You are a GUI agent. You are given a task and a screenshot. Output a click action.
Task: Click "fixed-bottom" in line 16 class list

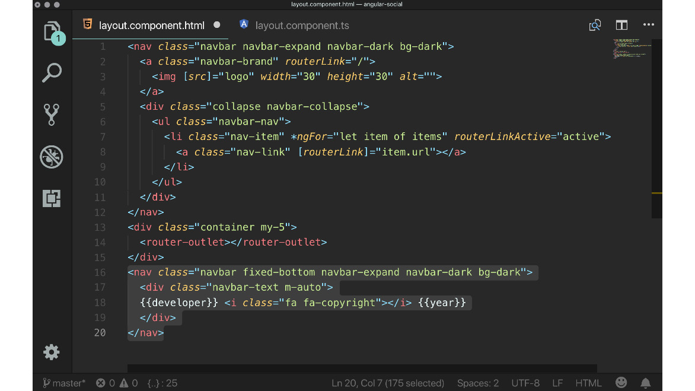279,273
